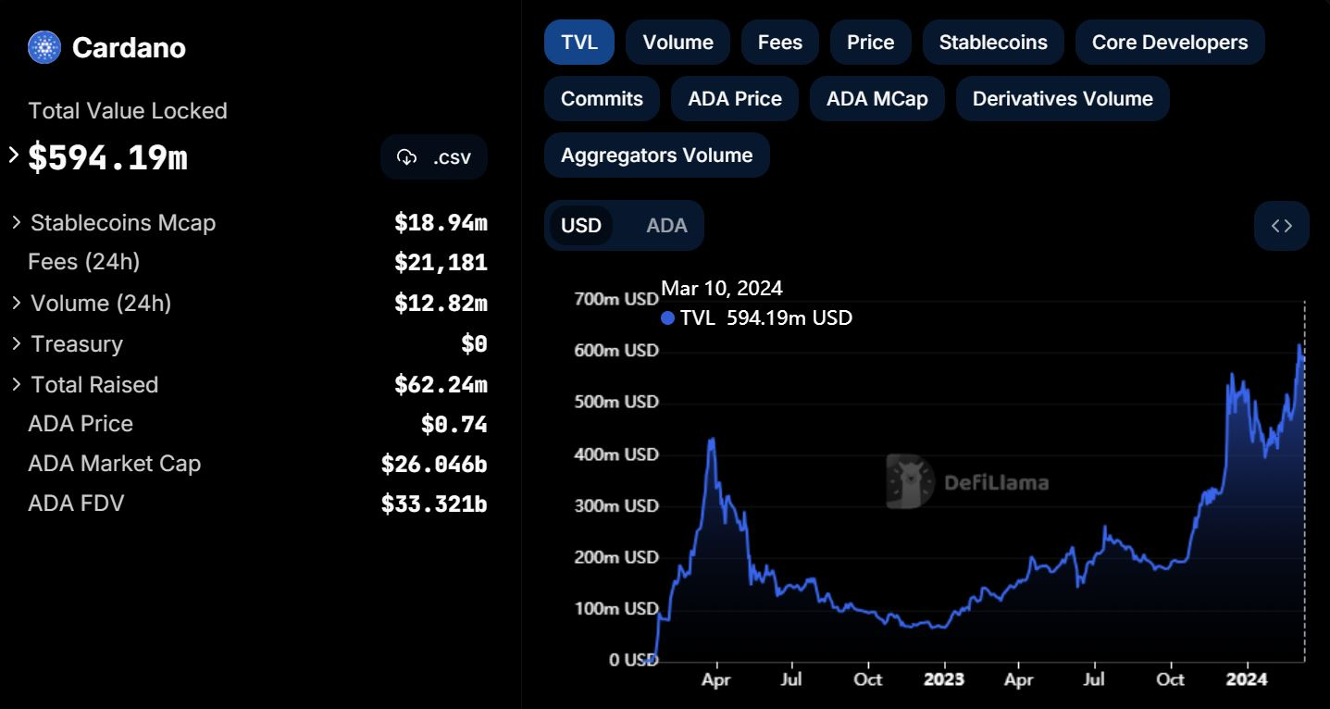Click the $12.82m volume value
This screenshot has width=1330, height=709.
coord(441,304)
